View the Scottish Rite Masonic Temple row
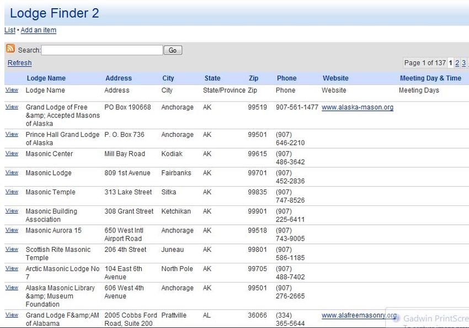This screenshot has height=328, width=469. point(12,249)
